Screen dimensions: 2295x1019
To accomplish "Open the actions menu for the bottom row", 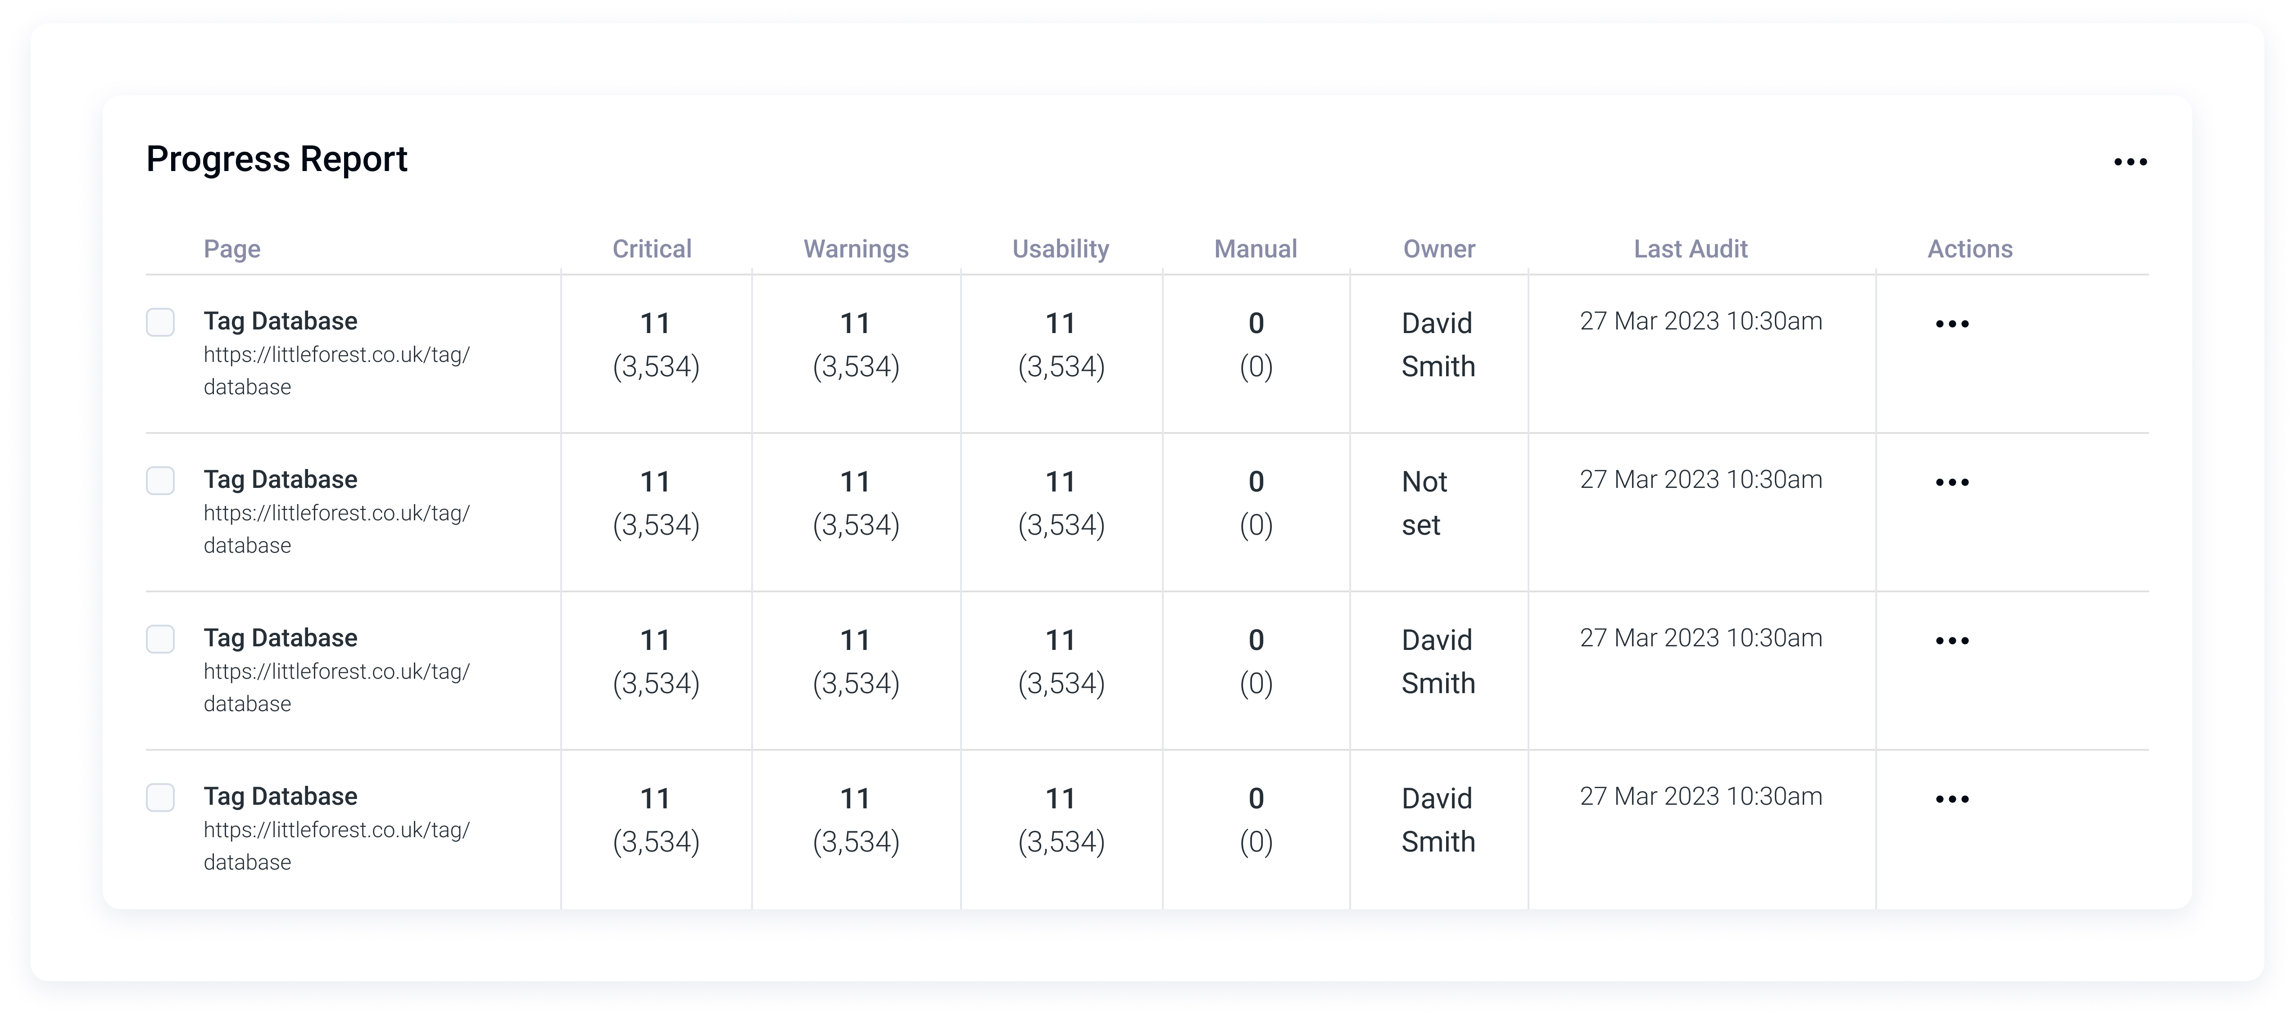I will [1952, 798].
